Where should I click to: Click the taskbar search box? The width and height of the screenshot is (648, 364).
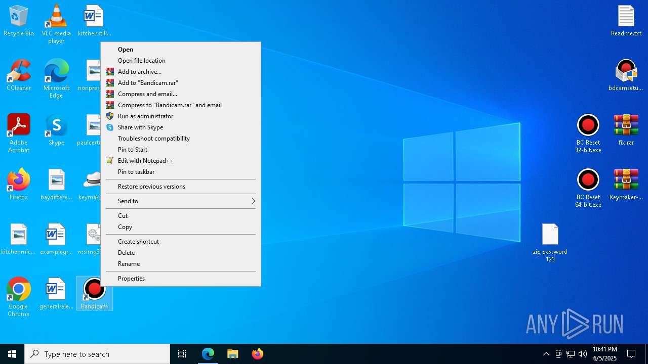tap(97, 354)
